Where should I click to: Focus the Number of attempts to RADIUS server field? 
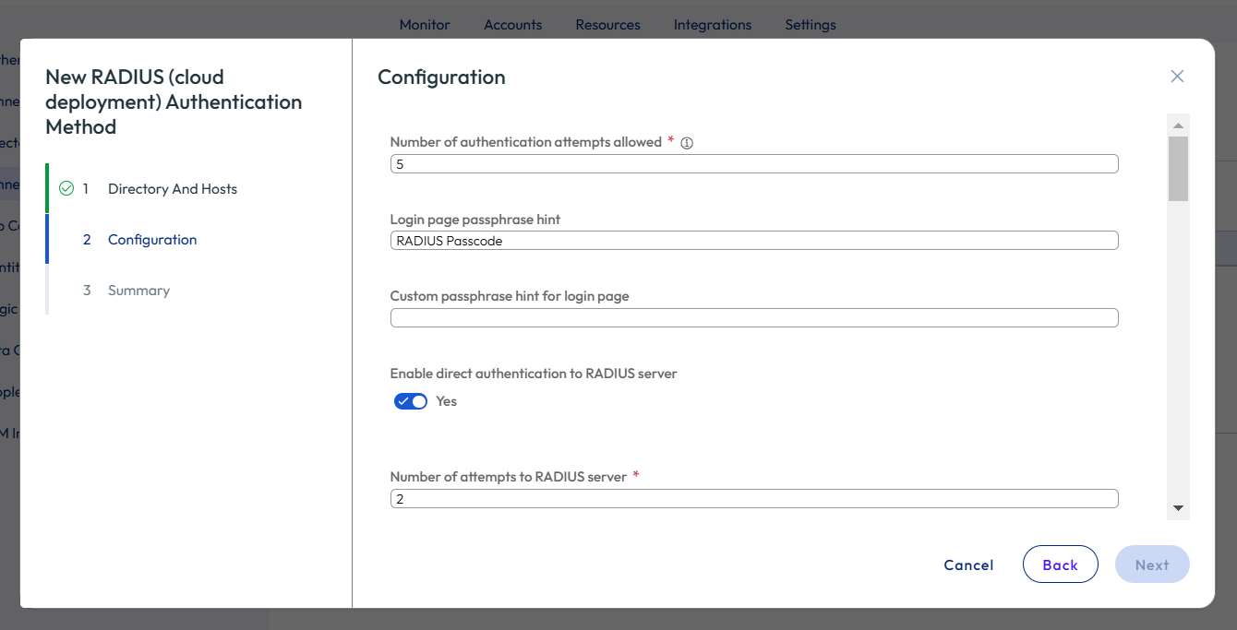(x=754, y=499)
